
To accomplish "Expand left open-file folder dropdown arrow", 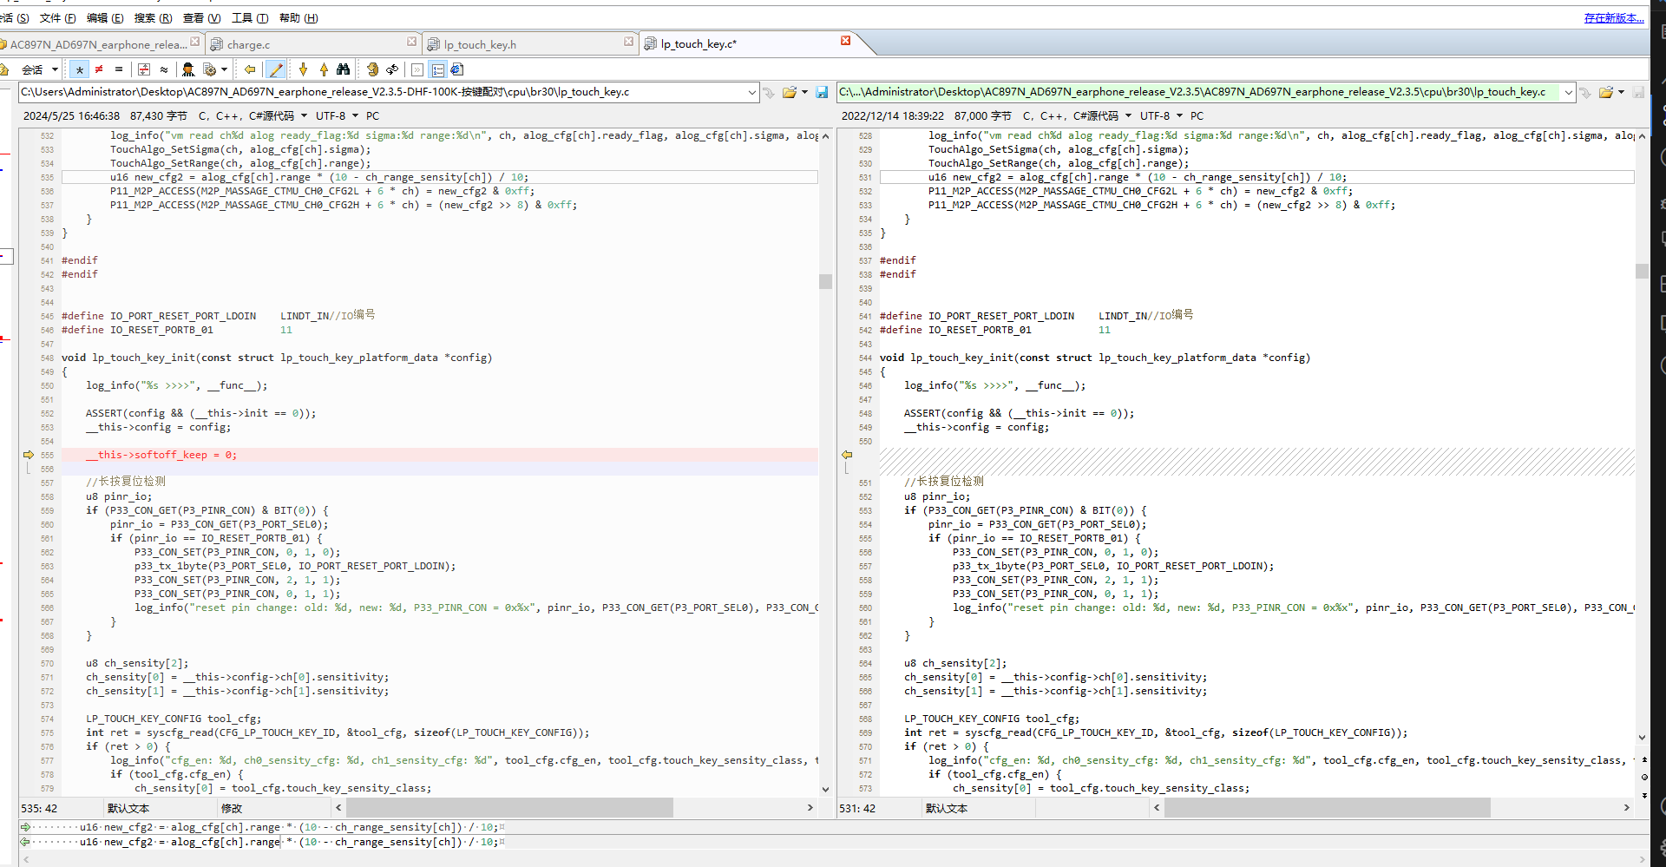I will [x=804, y=92].
